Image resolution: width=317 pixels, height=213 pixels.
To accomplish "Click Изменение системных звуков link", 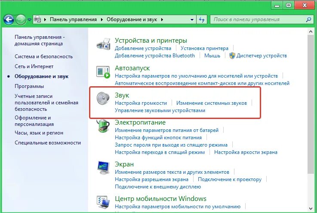I will pyautogui.click(x=212, y=103).
